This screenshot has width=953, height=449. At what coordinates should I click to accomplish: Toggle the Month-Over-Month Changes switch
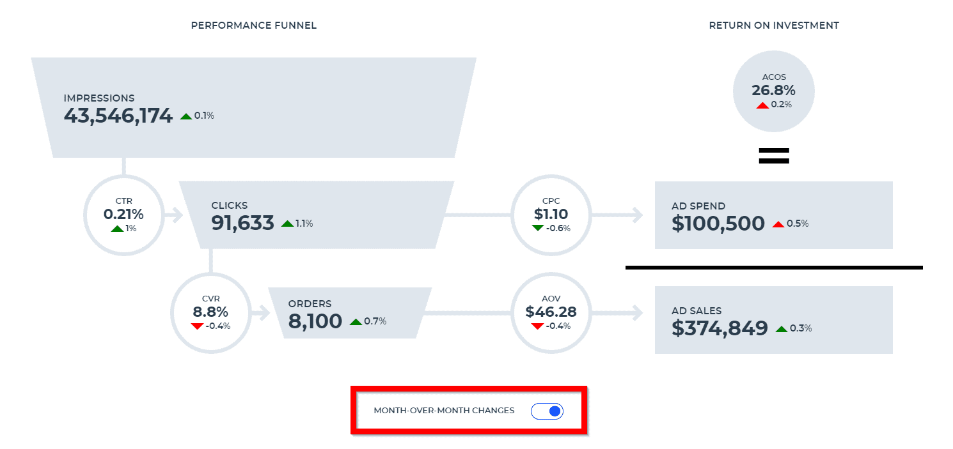tap(547, 411)
